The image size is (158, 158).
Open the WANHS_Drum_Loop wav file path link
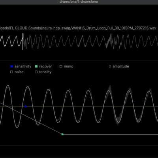[78, 28]
